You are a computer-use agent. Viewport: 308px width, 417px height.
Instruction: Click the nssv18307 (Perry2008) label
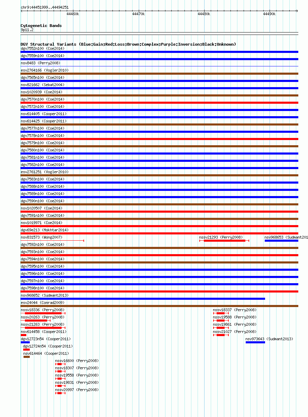(x=77, y=368)
